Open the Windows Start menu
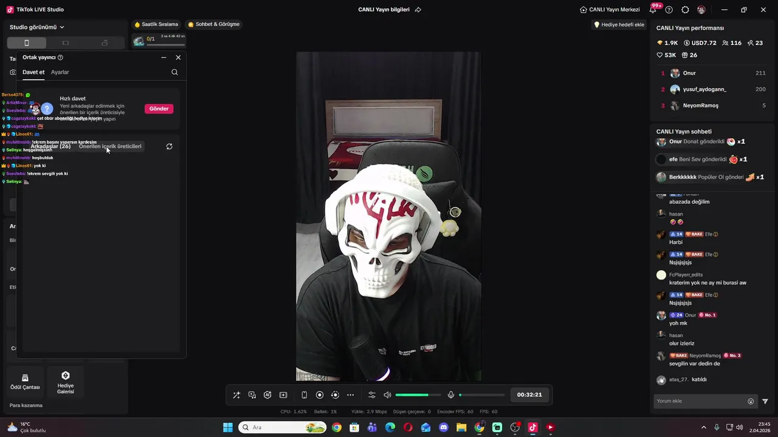Screen dimensions: 778x437 pos(228,427)
